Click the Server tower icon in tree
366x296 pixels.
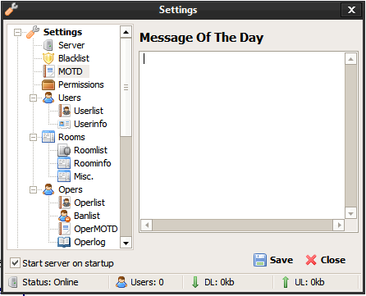click(x=48, y=45)
